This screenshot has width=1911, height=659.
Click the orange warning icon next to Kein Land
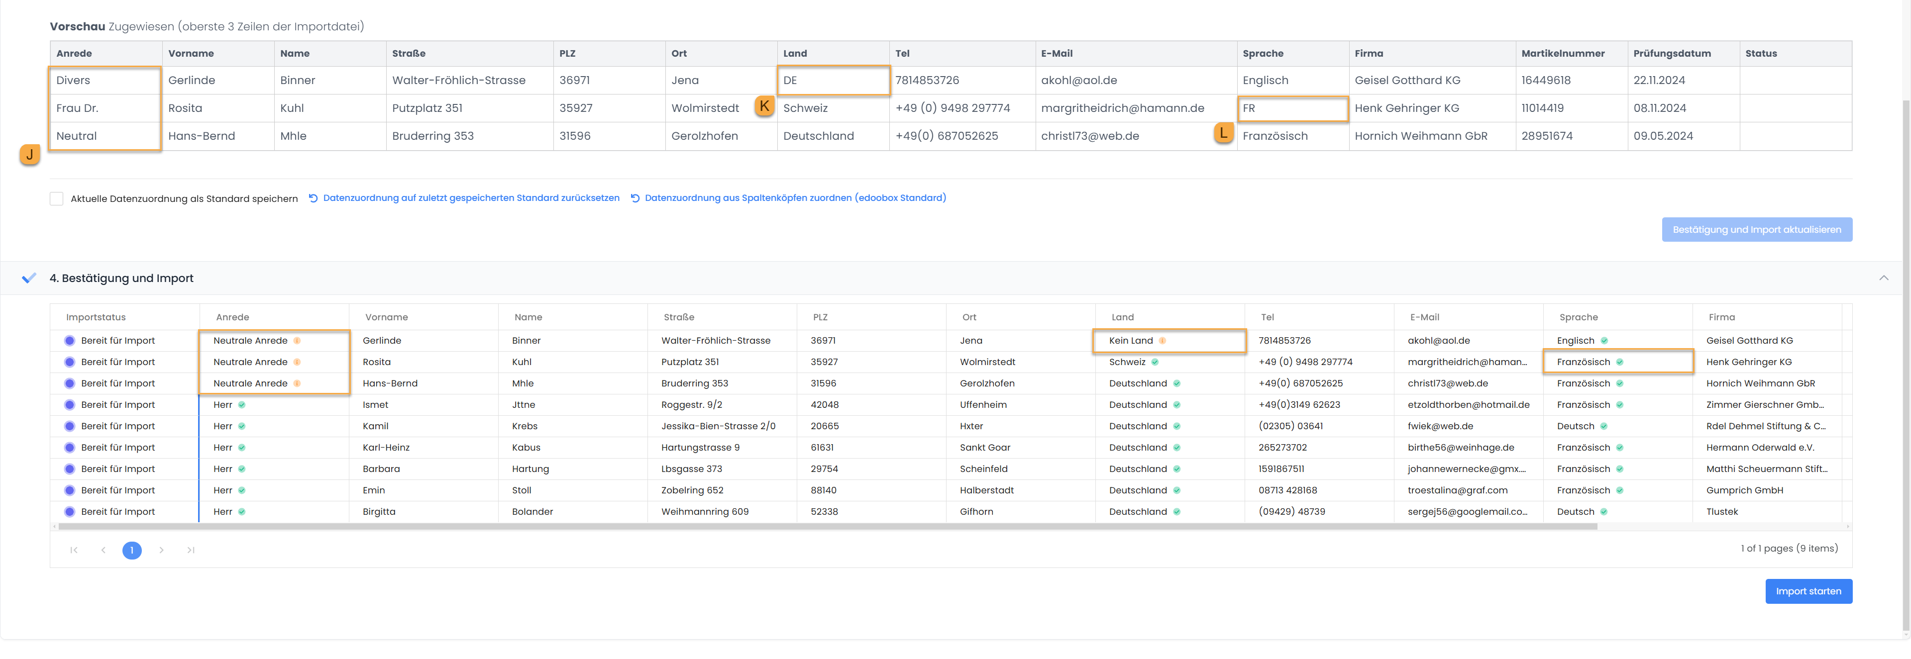(x=1163, y=341)
